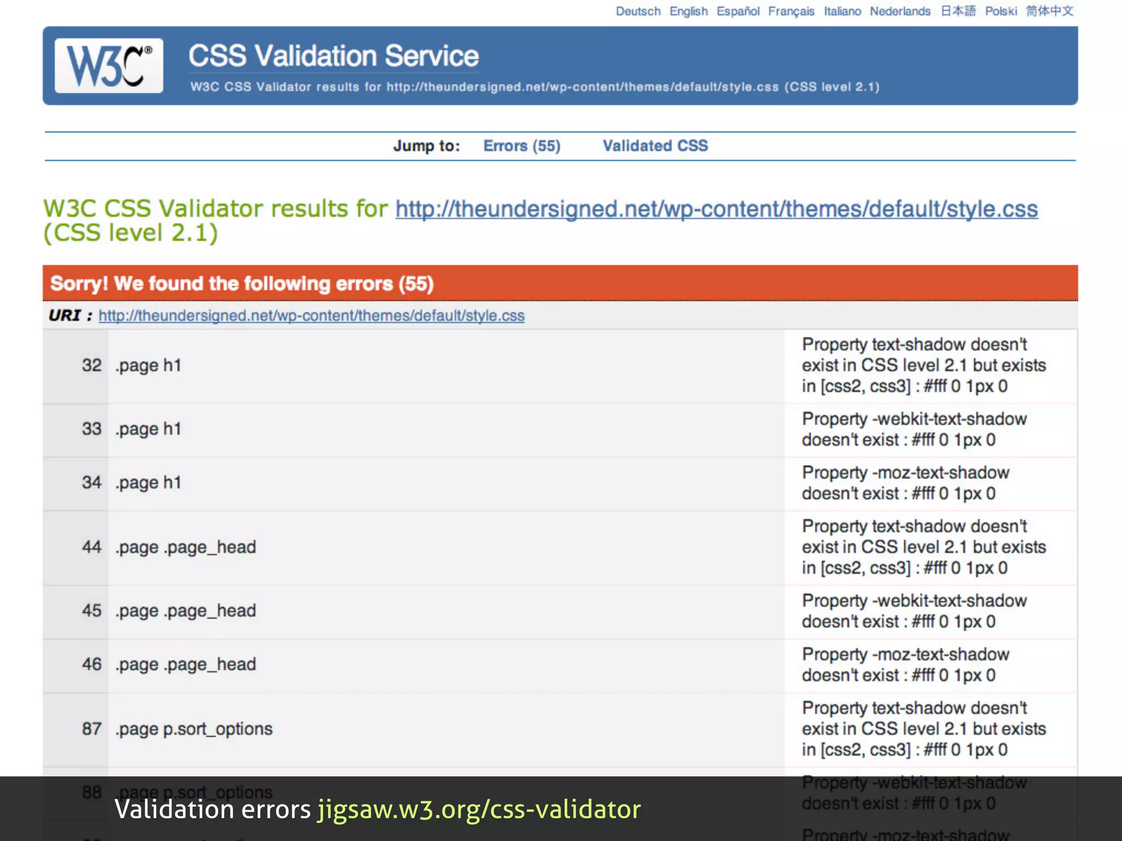Switch language to Simplified Chinese (简体中文)

click(x=1050, y=11)
